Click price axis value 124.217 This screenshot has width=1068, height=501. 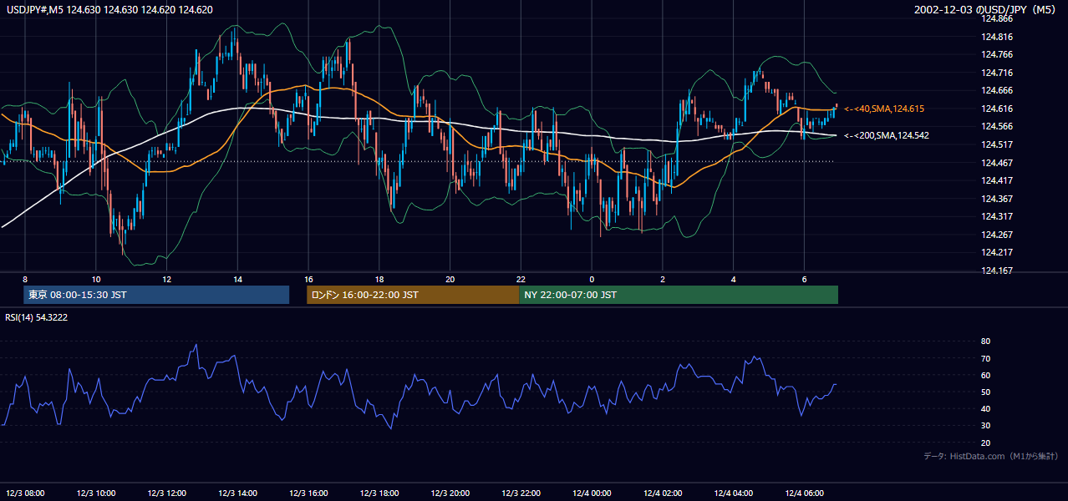click(998, 252)
